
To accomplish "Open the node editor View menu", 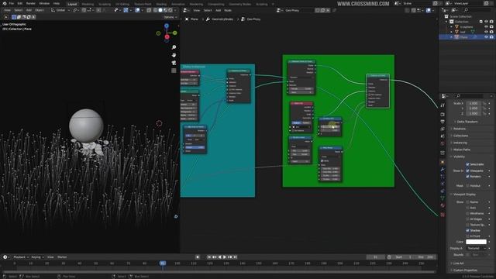I will pyautogui.click(x=196, y=10).
